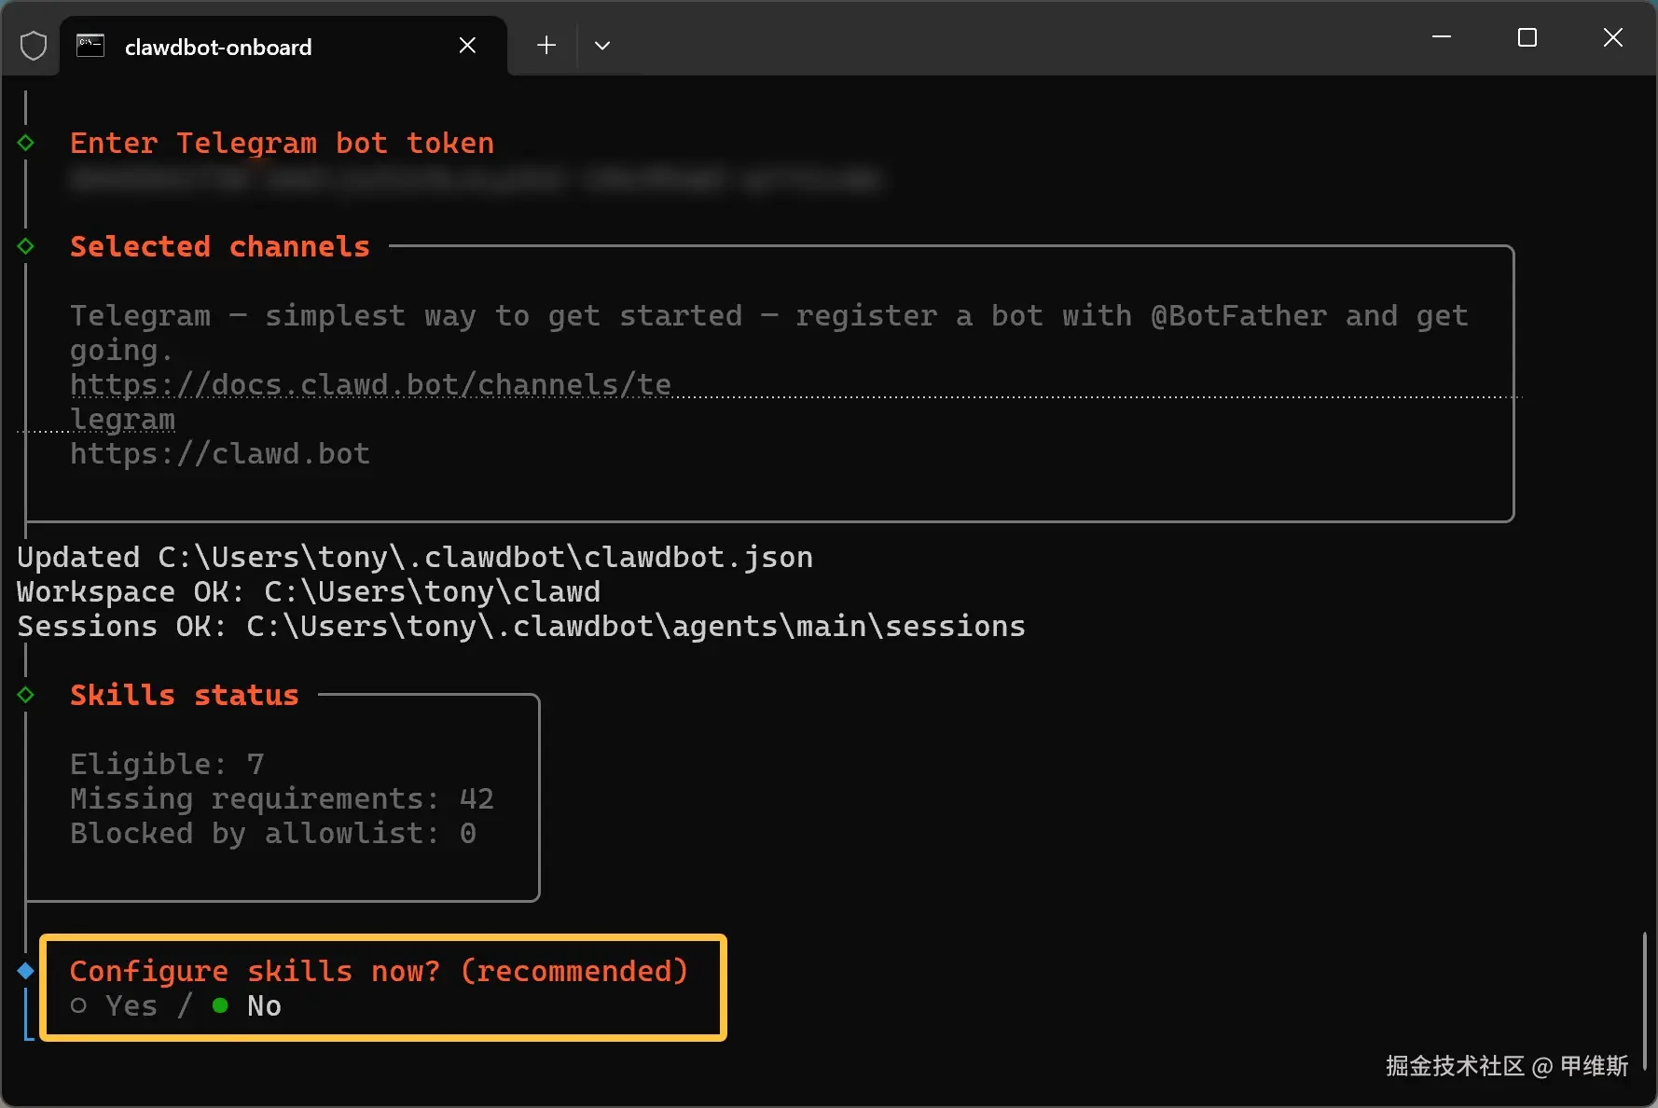
Task: Click the blurred Telegram bot token text
Action: tap(476, 178)
